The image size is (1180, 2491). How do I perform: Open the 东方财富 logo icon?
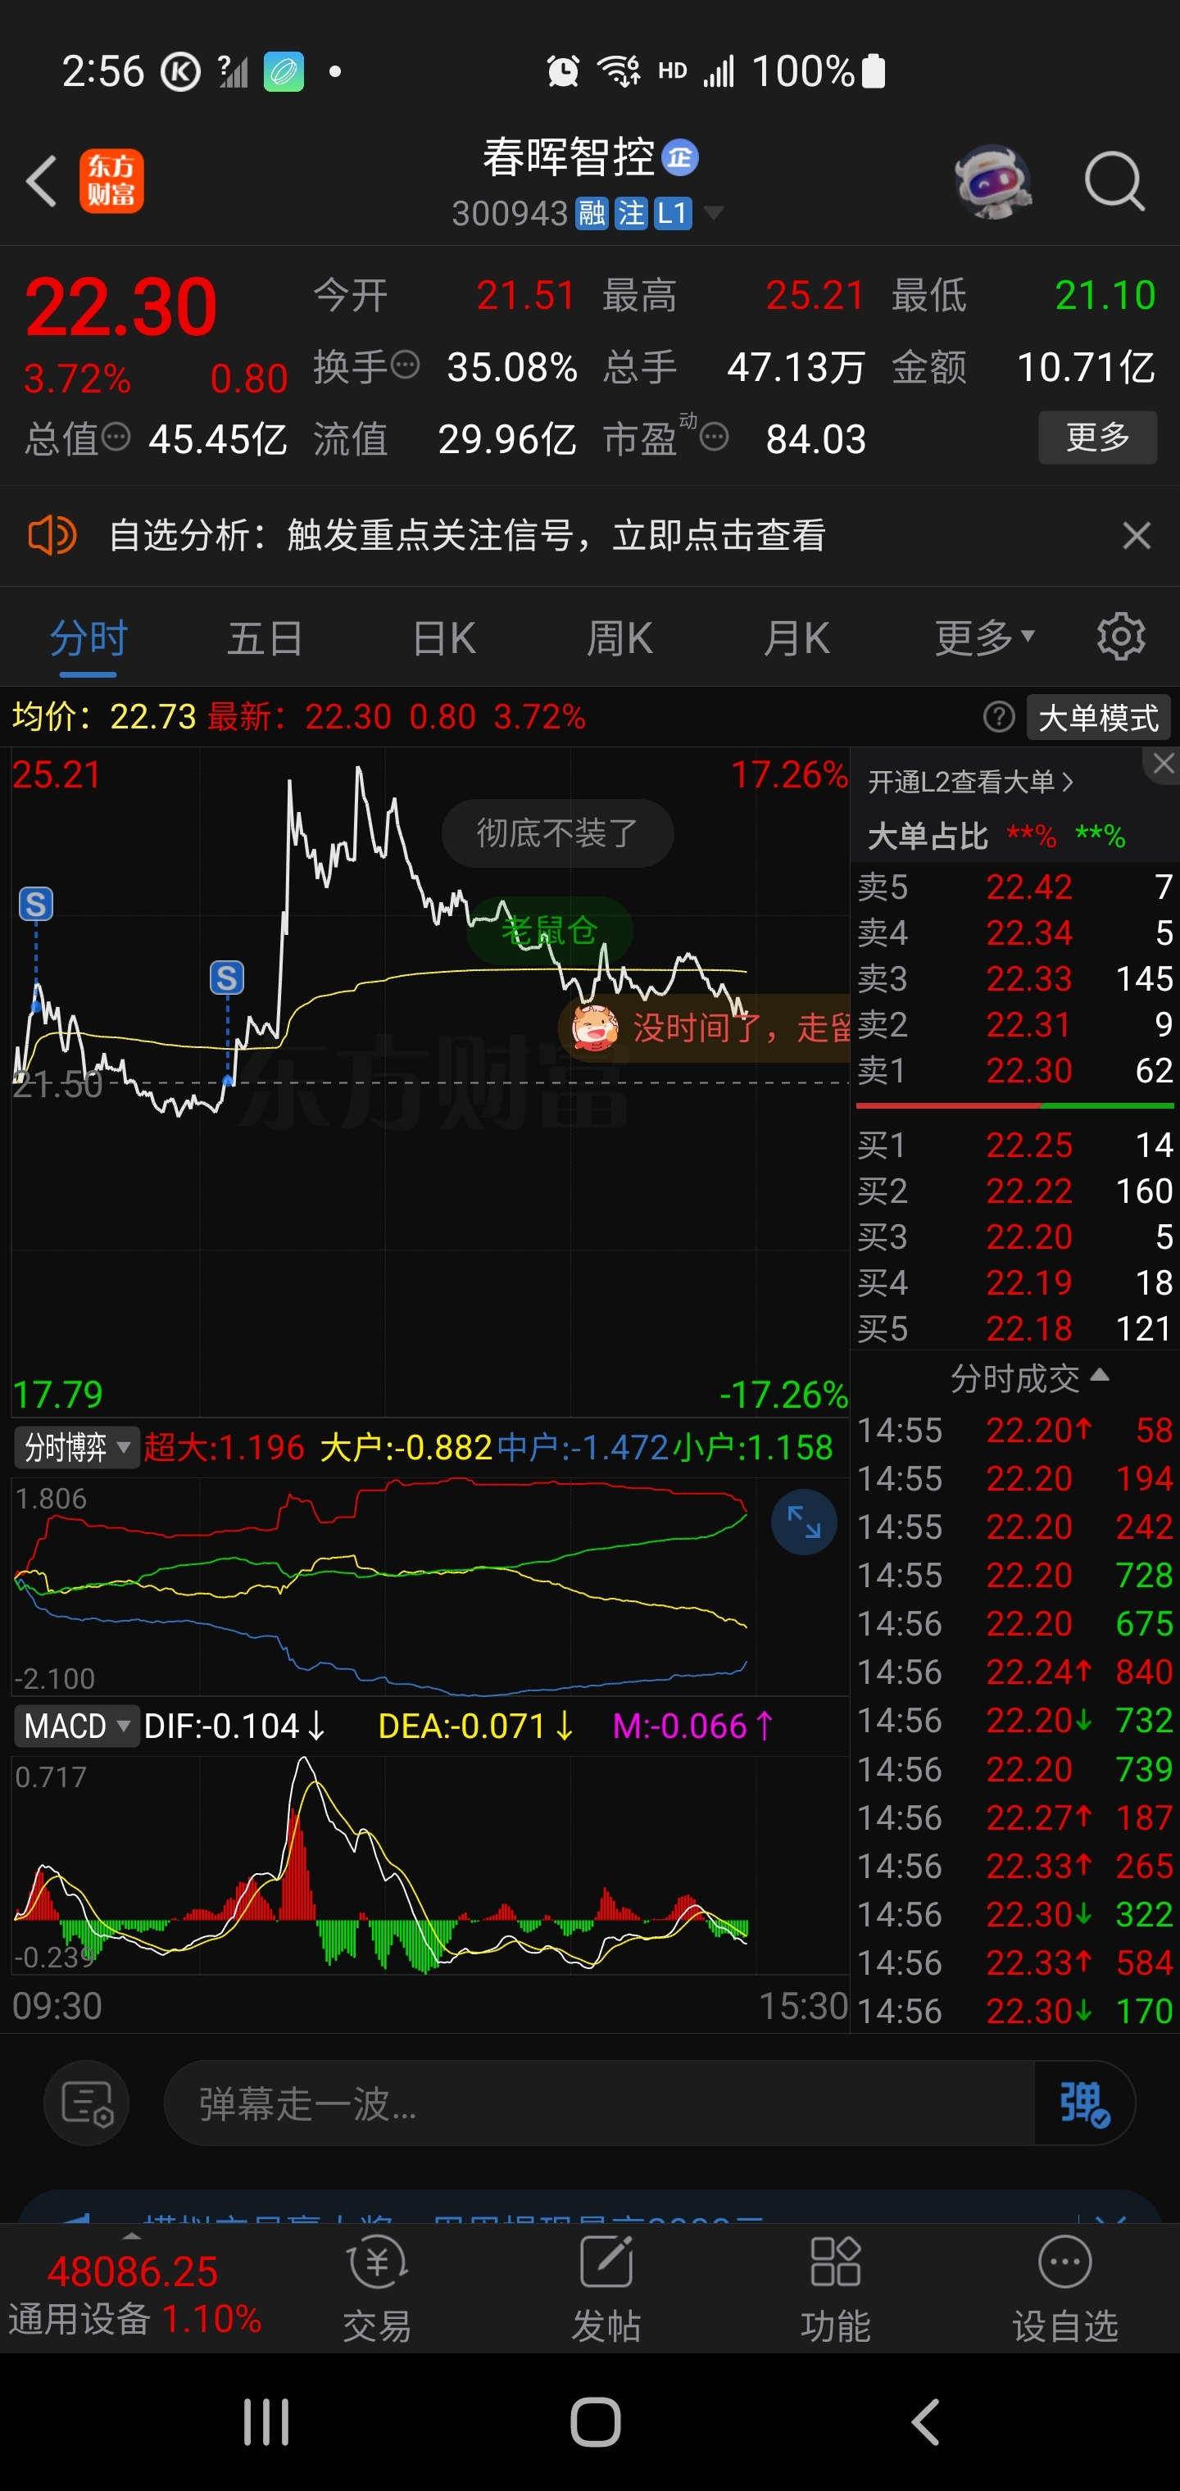click(111, 181)
